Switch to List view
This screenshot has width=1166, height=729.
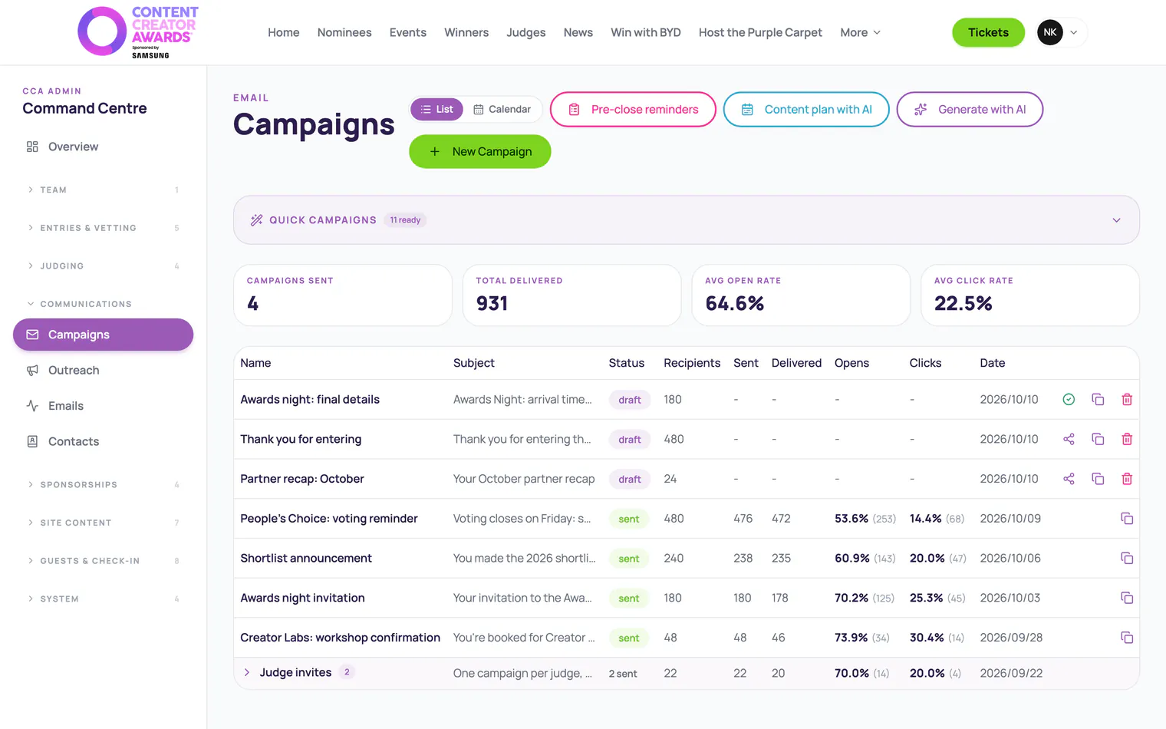pos(436,109)
